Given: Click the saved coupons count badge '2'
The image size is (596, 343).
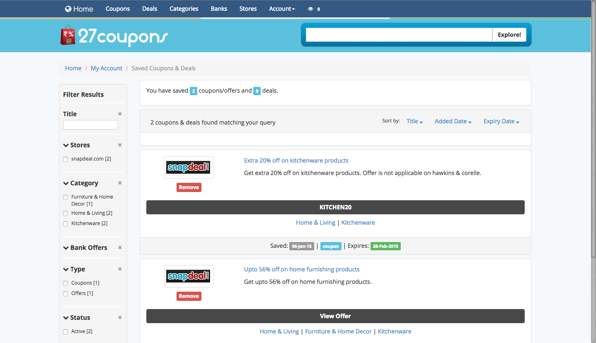Looking at the screenshot, I should 194,91.
